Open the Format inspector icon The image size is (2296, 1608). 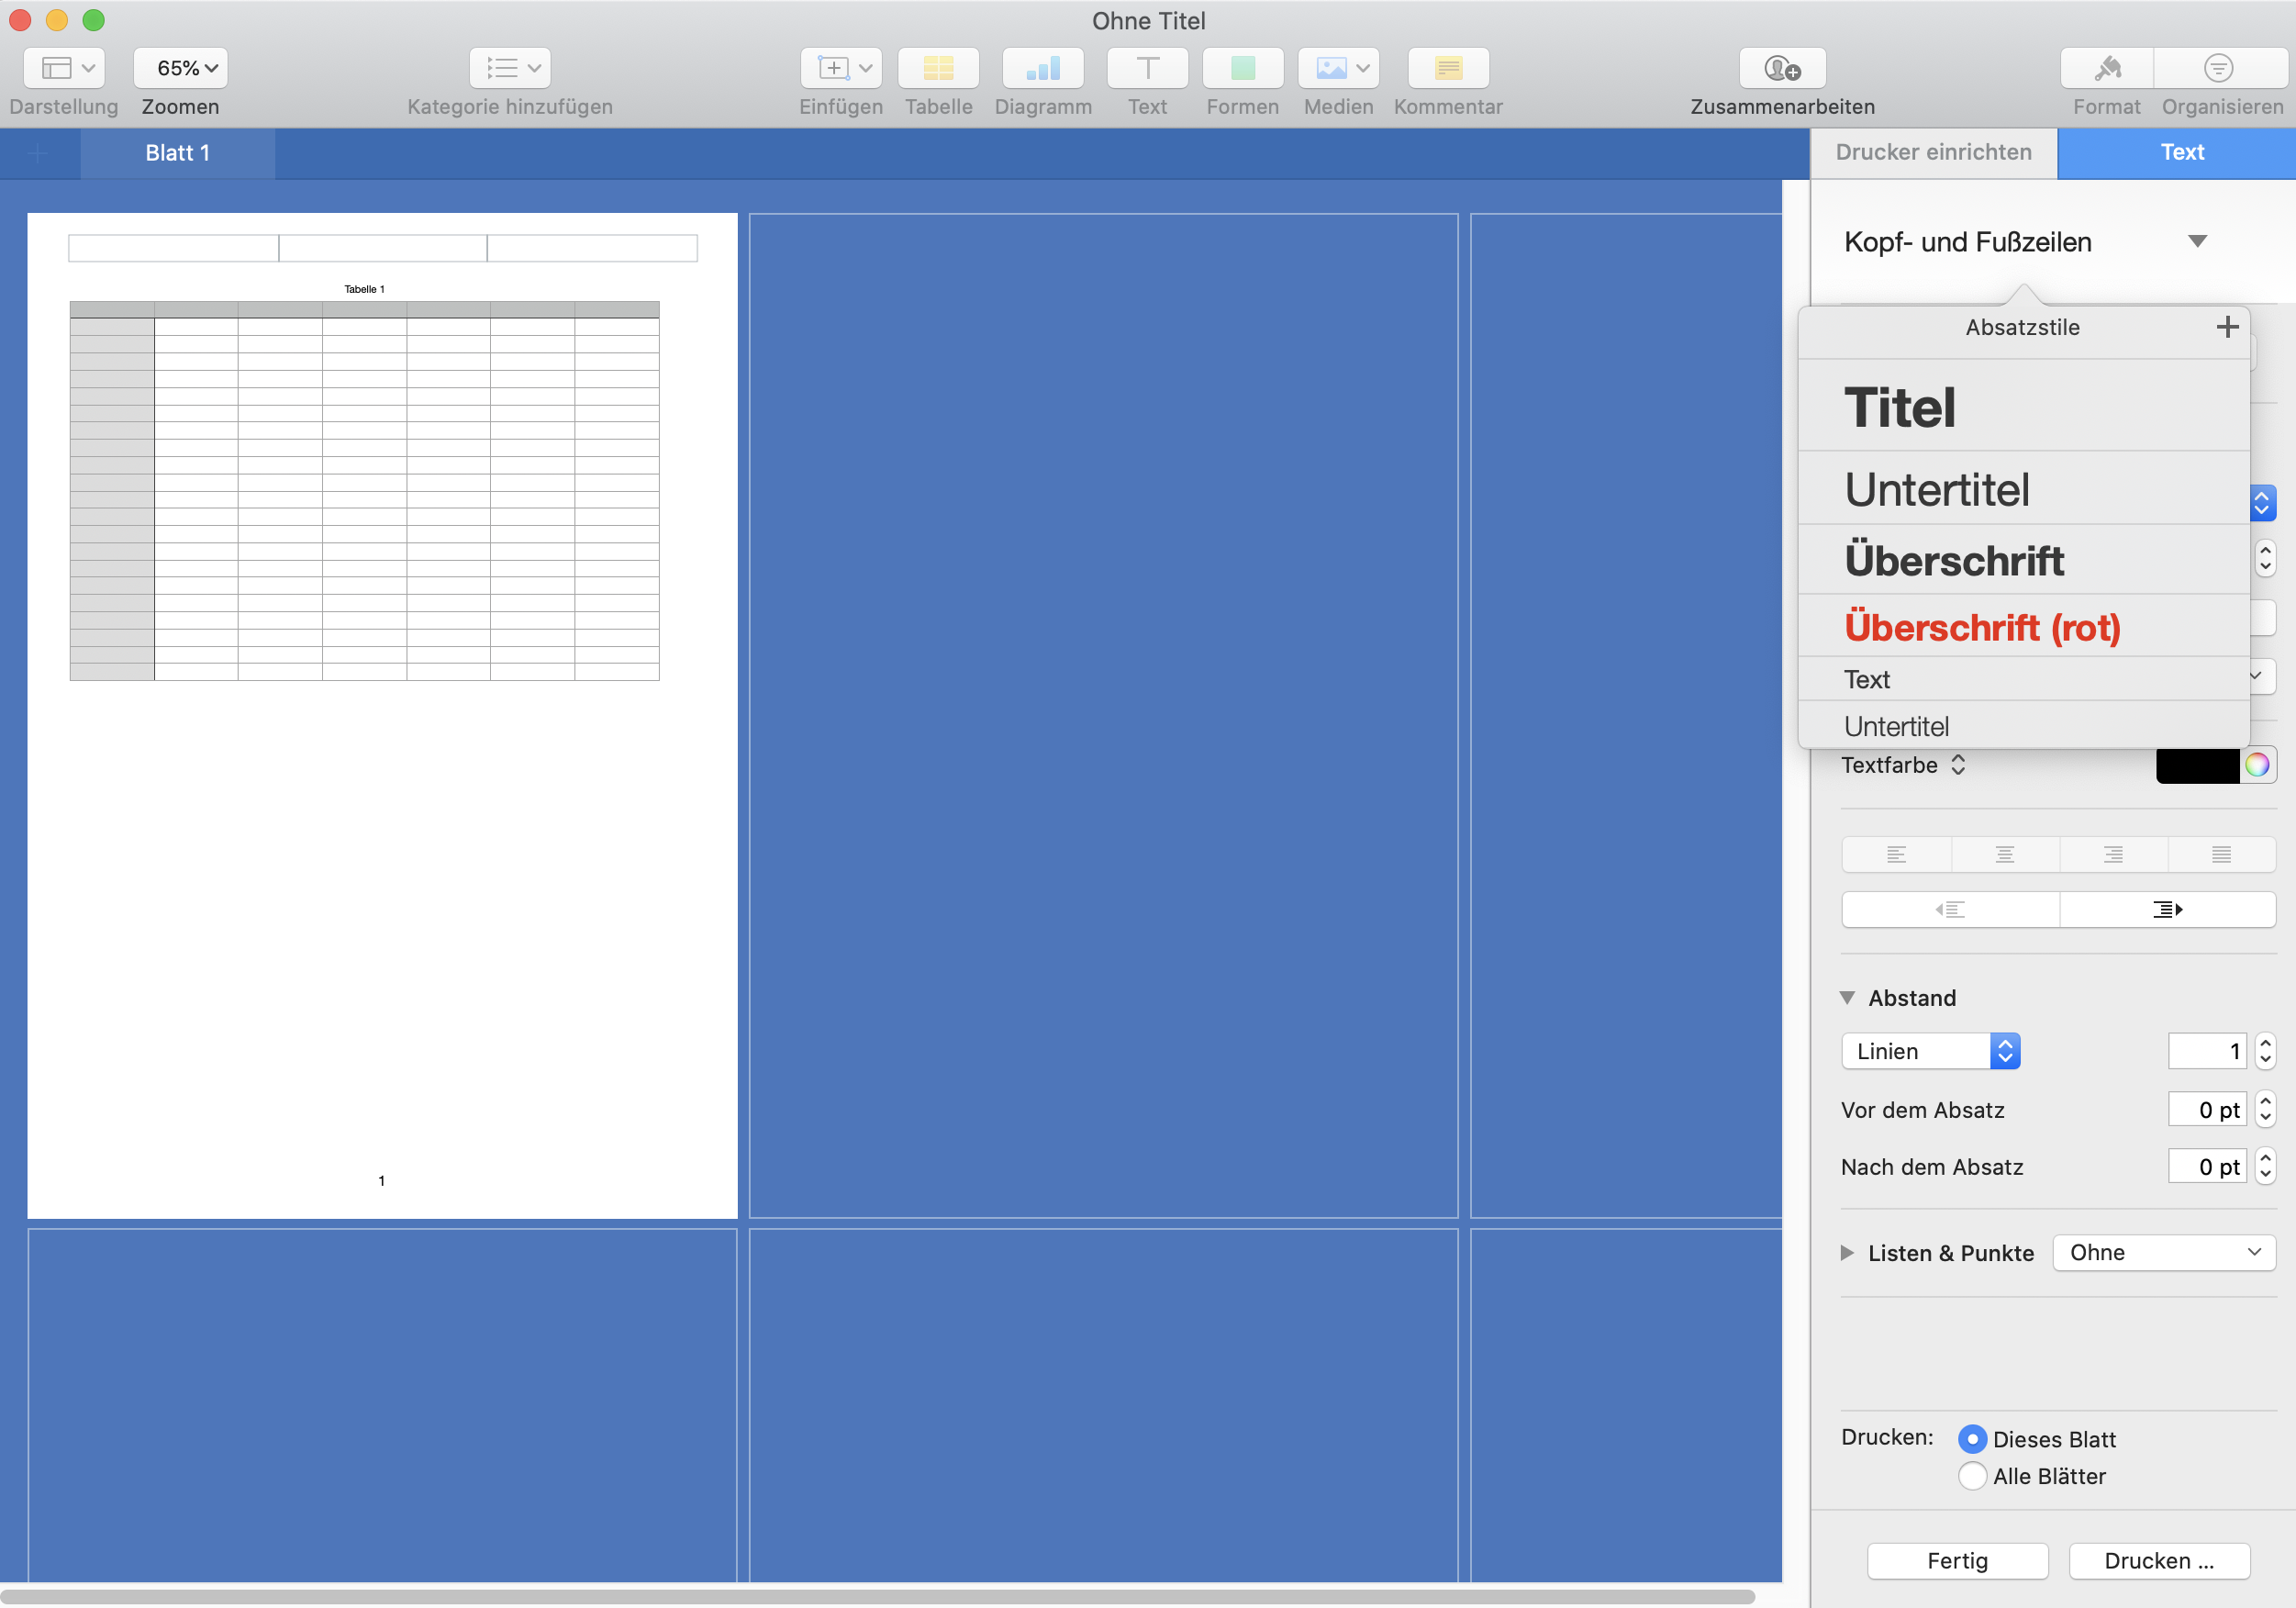click(2106, 68)
